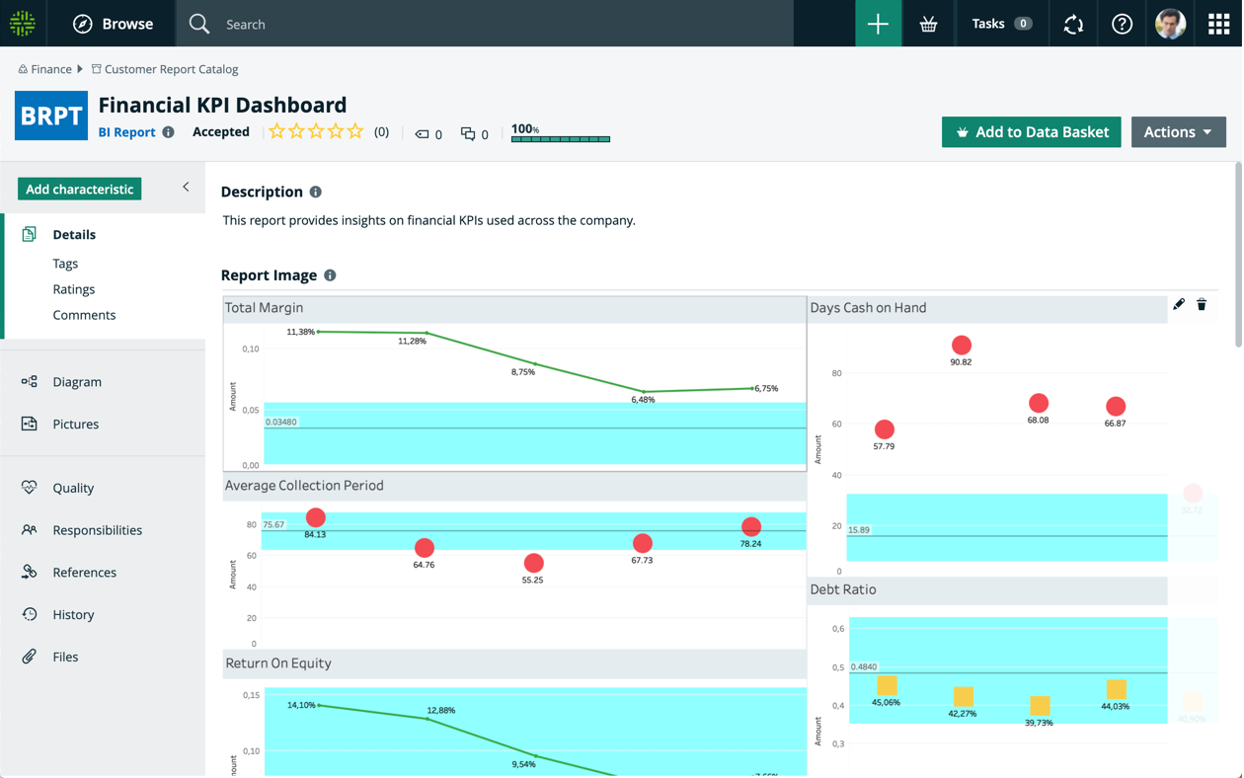Open the Tasks menu
The height and width of the screenshot is (778, 1244).
point(1002,24)
